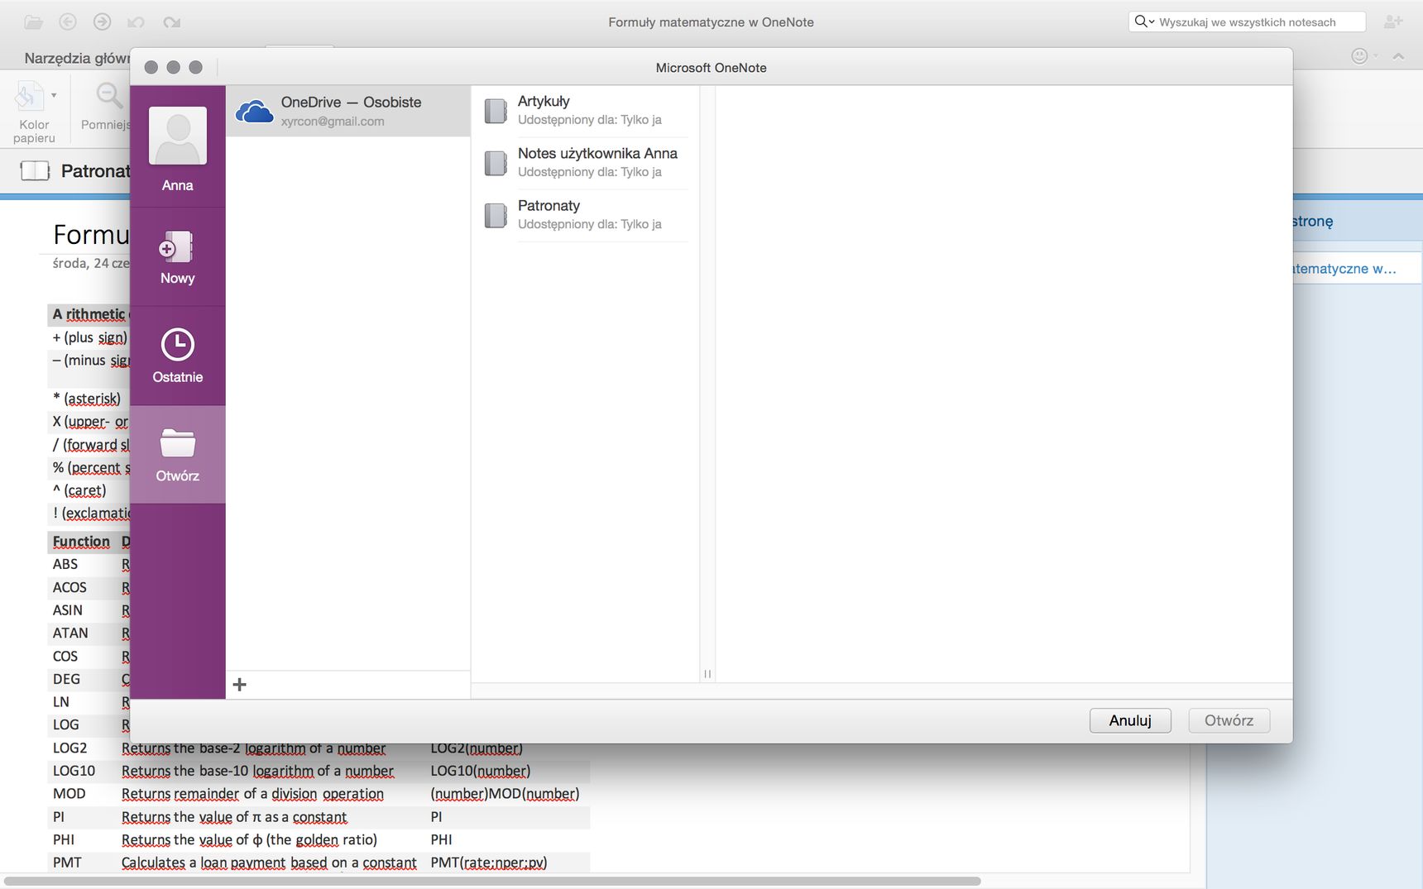Select the Patronaty notebook
Viewport: 1423px width, 889px height.
[585, 214]
